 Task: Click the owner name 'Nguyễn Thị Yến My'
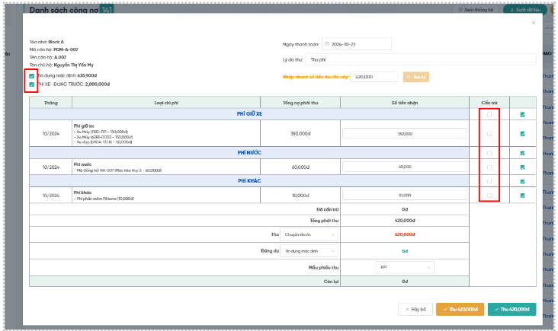pos(74,65)
